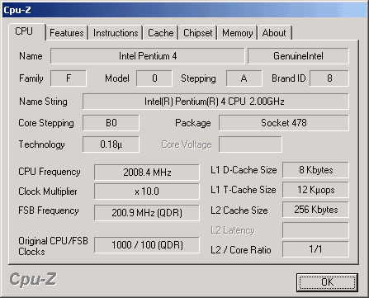369x298 pixels.
Task: Click the CPU Frequency value field
Action: coord(147,173)
